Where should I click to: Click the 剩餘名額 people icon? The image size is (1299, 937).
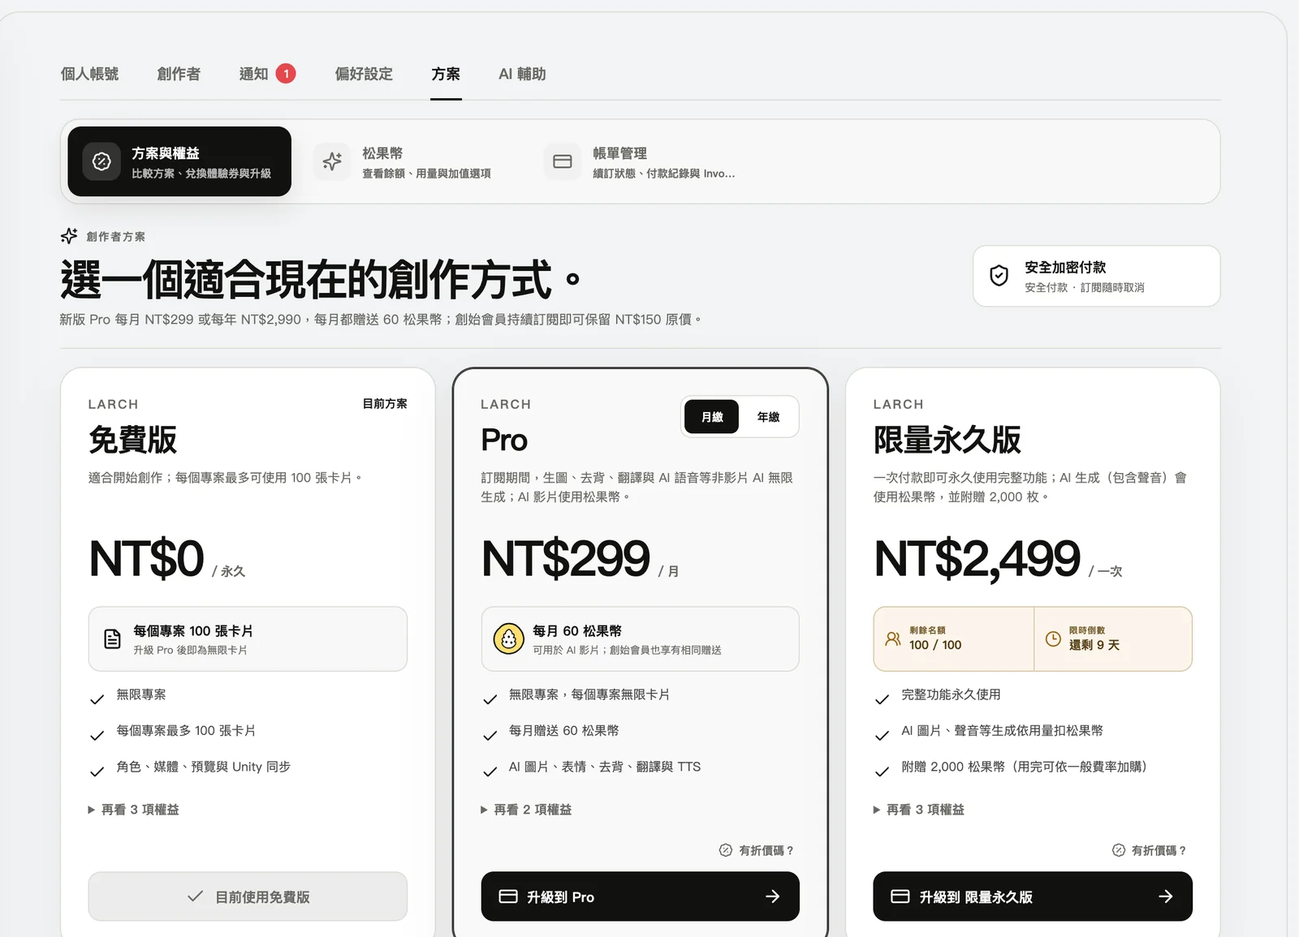pyautogui.click(x=893, y=639)
